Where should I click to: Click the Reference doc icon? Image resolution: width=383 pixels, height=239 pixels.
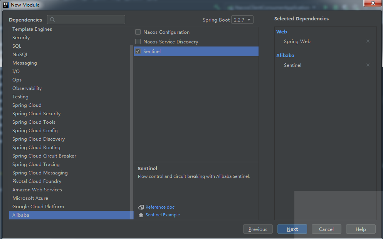tap(141, 207)
